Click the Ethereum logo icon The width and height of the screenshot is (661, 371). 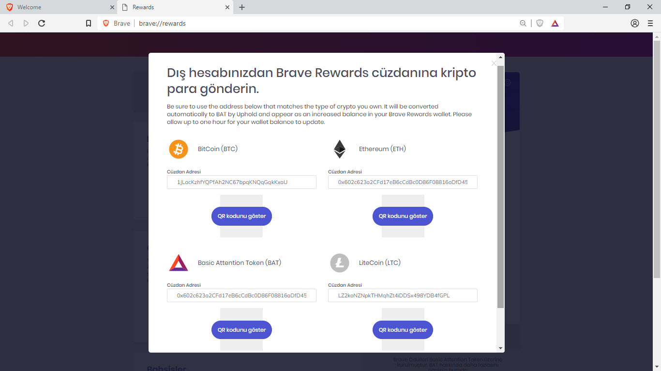[x=340, y=149]
